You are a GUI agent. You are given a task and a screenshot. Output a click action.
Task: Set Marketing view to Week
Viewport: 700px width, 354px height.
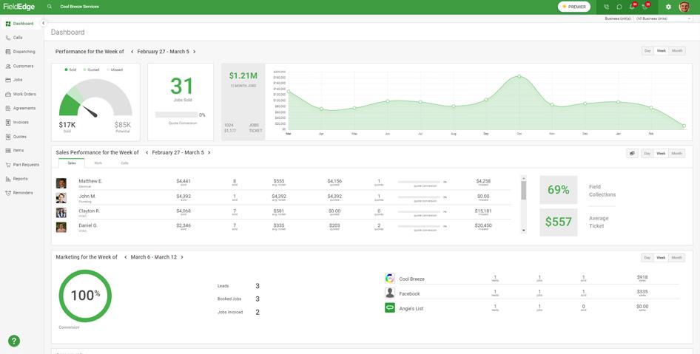(661, 258)
